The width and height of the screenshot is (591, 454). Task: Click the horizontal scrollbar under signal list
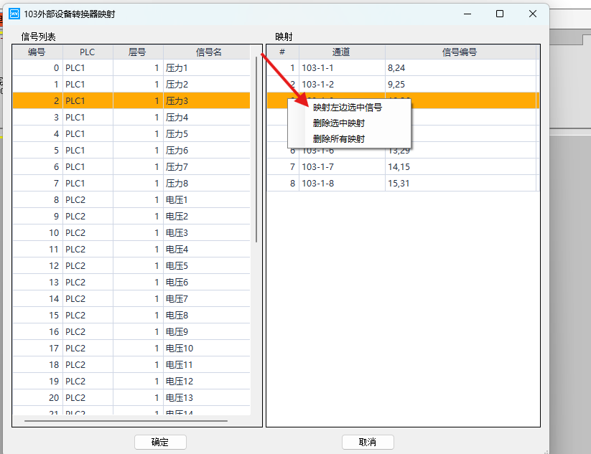tap(126, 421)
